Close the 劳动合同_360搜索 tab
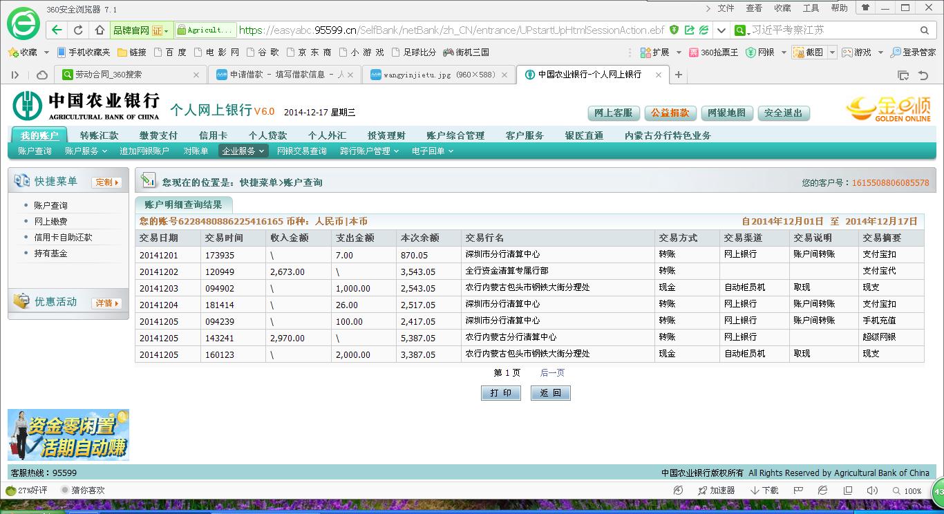The height and width of the screenshot is (514, 944). coord(196,75)
